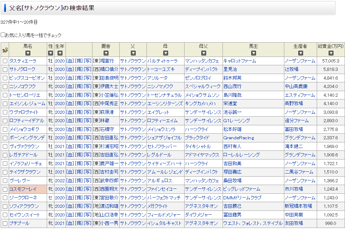Click the 総賞金 column sort arrow icon

[x=331, y=53]
